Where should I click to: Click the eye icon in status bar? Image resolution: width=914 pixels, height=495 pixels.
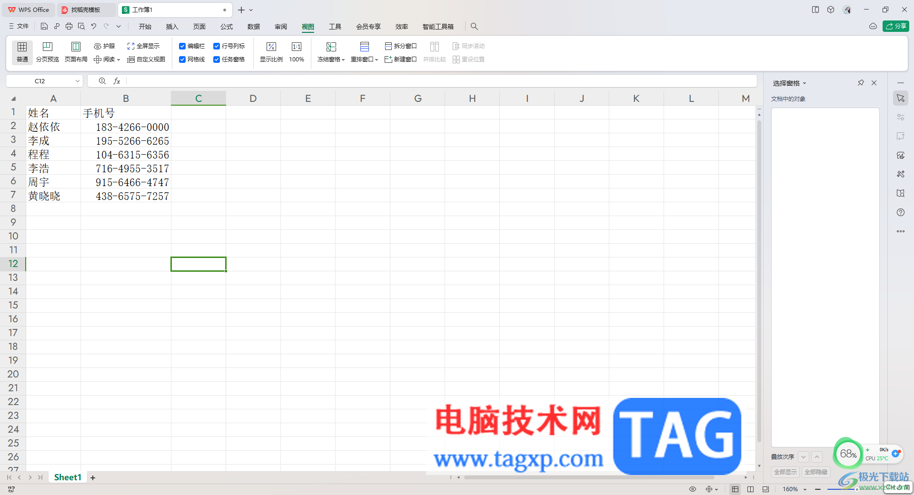[x=693, y=489]
